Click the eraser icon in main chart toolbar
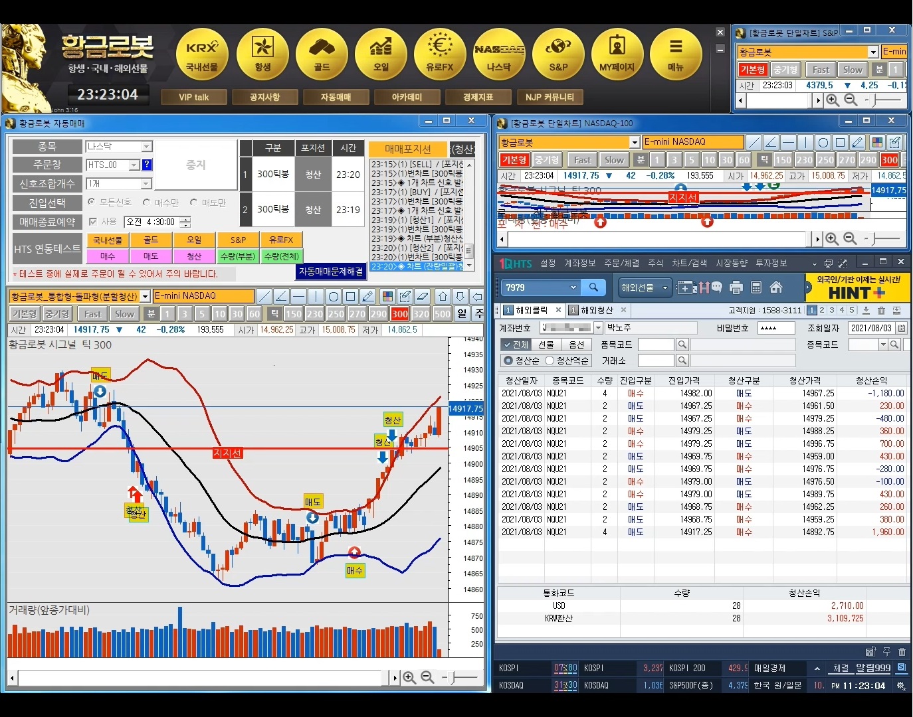 pyautogui.click(x=422, y=296)
